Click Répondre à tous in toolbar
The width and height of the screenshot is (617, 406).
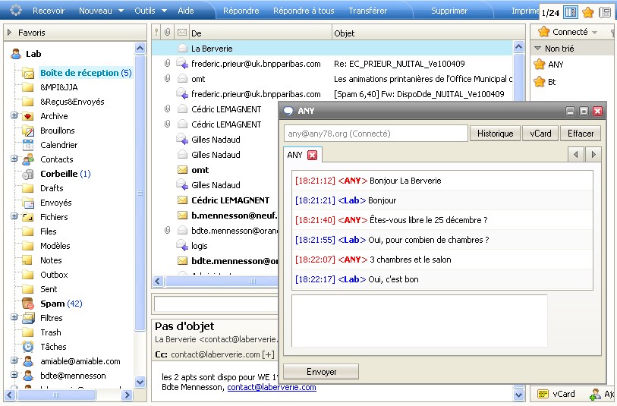(304, 11)
